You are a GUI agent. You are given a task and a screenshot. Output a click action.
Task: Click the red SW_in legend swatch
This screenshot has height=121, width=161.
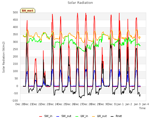click(x=41, y=116)
